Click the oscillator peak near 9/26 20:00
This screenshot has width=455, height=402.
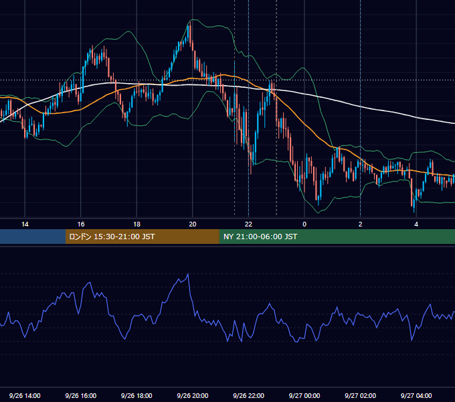188,274
